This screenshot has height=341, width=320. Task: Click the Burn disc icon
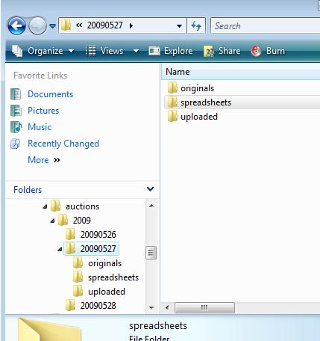tap(256, 51)
